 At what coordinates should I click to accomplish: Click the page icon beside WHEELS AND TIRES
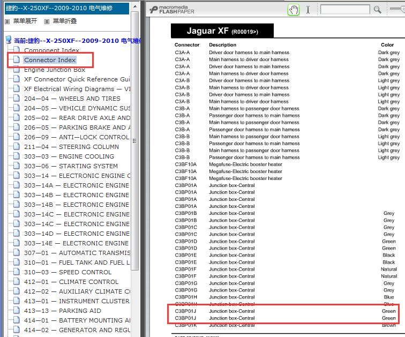pos(17,98)
